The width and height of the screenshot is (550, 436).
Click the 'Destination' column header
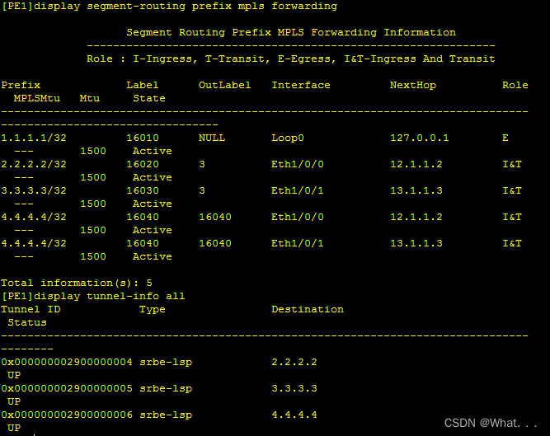308,309
